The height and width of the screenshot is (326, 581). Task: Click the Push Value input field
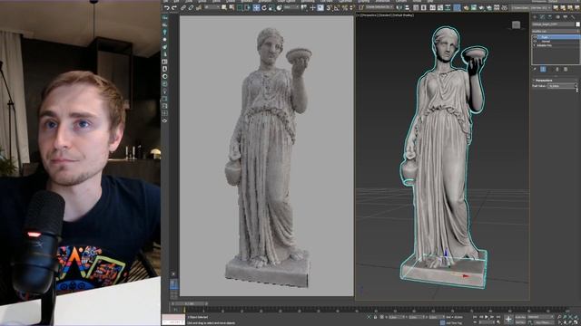point(561,86)
